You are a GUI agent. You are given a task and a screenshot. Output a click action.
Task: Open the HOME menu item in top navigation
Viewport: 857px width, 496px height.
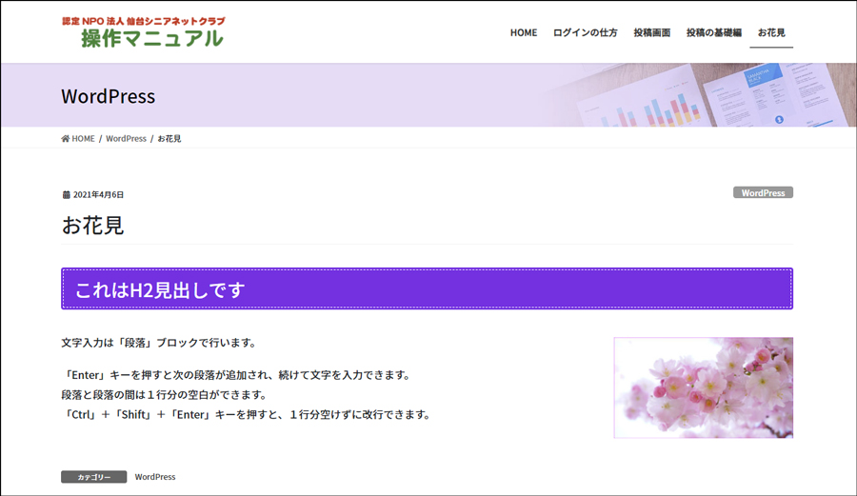[523, 33]
